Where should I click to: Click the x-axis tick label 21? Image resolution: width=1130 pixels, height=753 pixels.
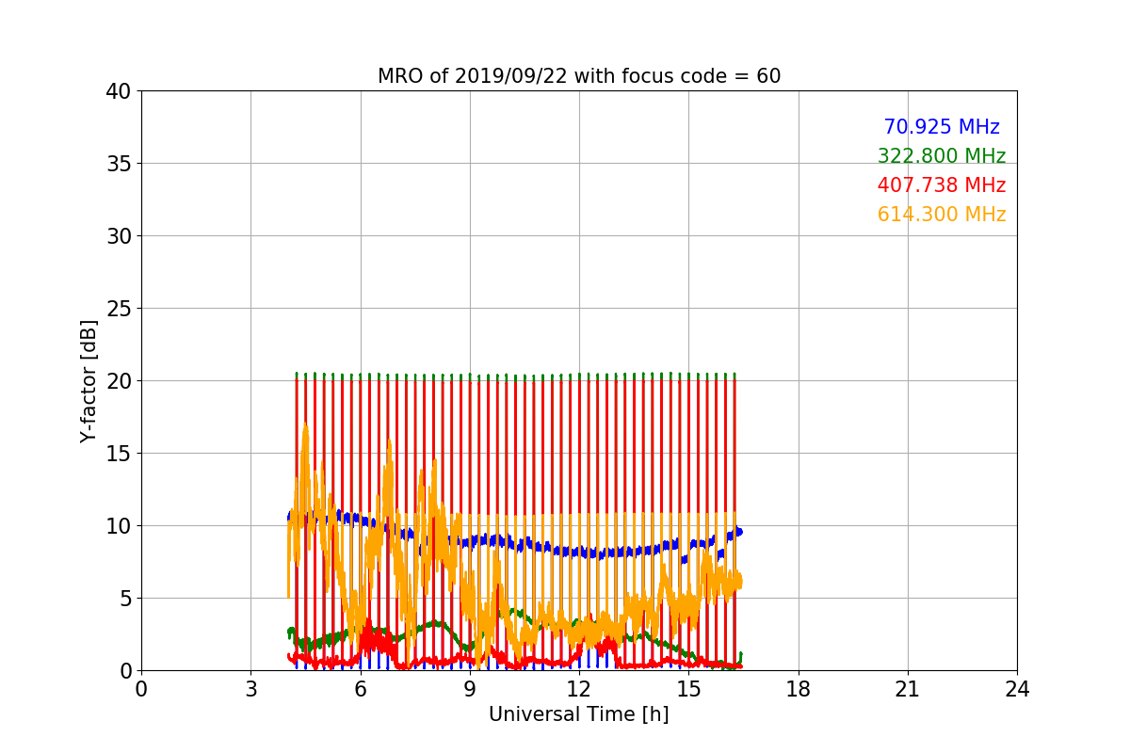[x=908, y=689]
